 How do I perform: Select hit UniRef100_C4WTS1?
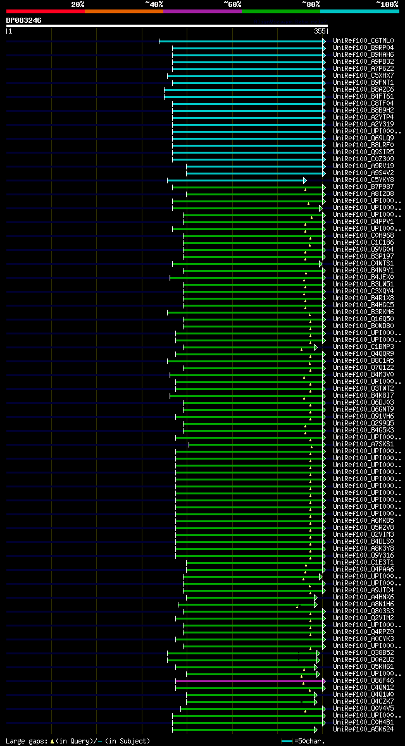[x=363, y=263]
